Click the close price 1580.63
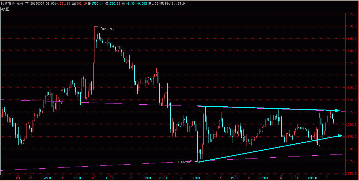The height and width of the screenshot is (181, 360). pos(114,3)
